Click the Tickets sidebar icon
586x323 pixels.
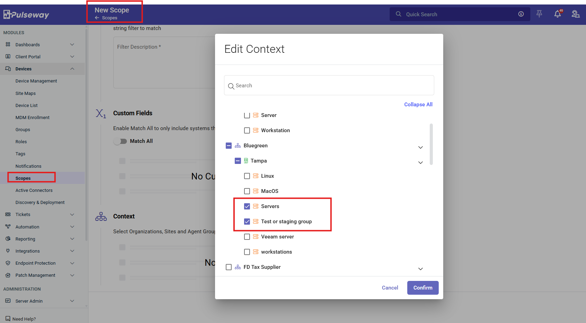[x=8, y=214]
